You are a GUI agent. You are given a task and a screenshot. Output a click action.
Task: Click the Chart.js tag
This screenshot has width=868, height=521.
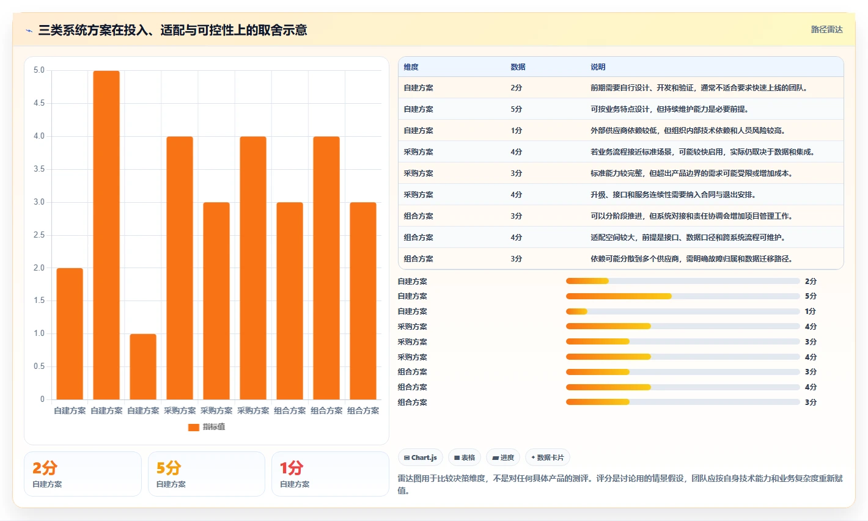pyautogui.click(x=421, y=457)
